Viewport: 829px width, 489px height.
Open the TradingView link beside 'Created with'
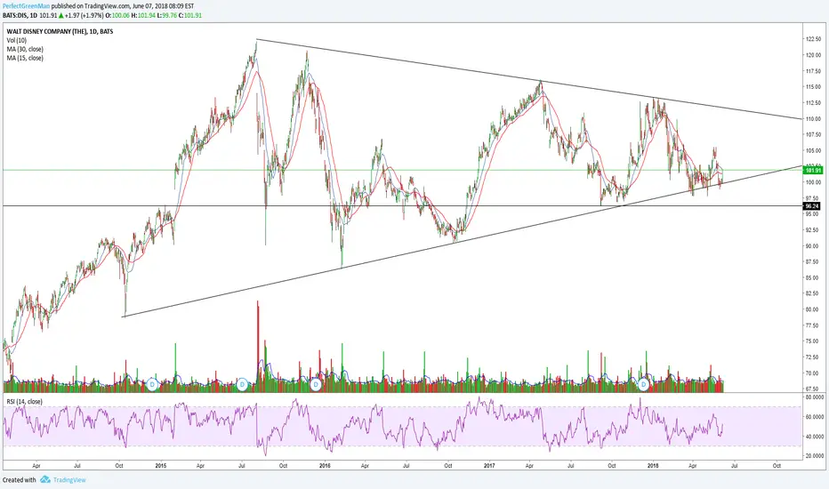point(69,480)
